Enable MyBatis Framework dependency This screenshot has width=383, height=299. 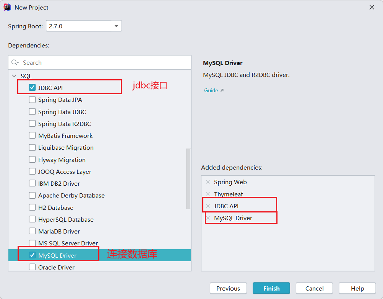[x=32, y=135]
